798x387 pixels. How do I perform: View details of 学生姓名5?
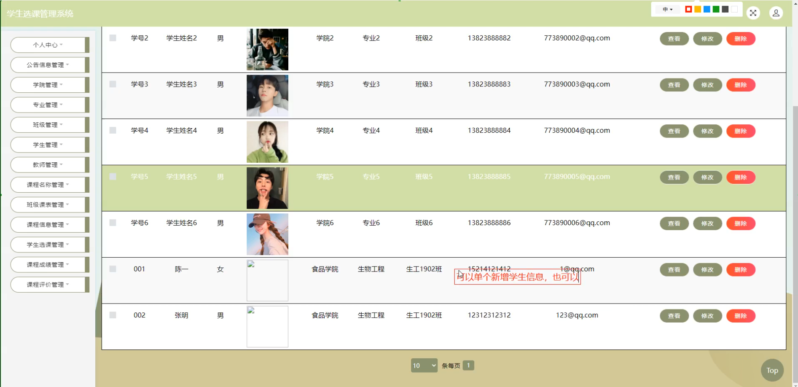674,177
